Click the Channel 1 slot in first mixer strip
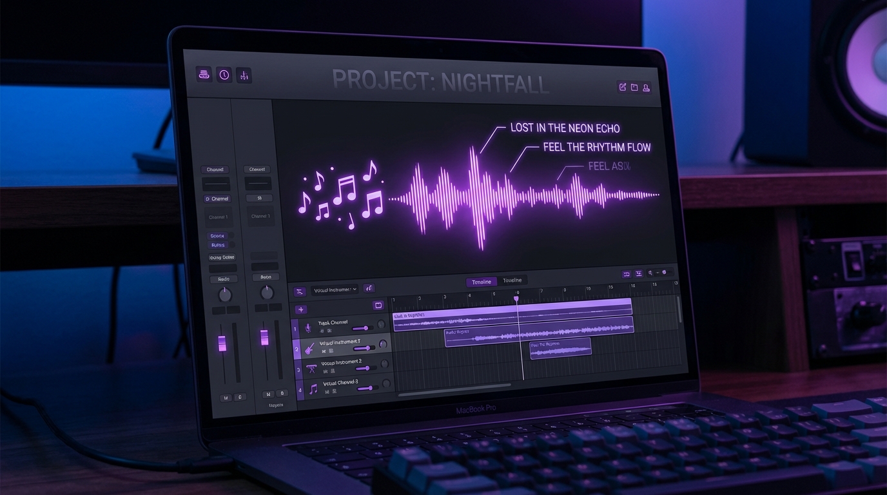 [x=218, y=217]
